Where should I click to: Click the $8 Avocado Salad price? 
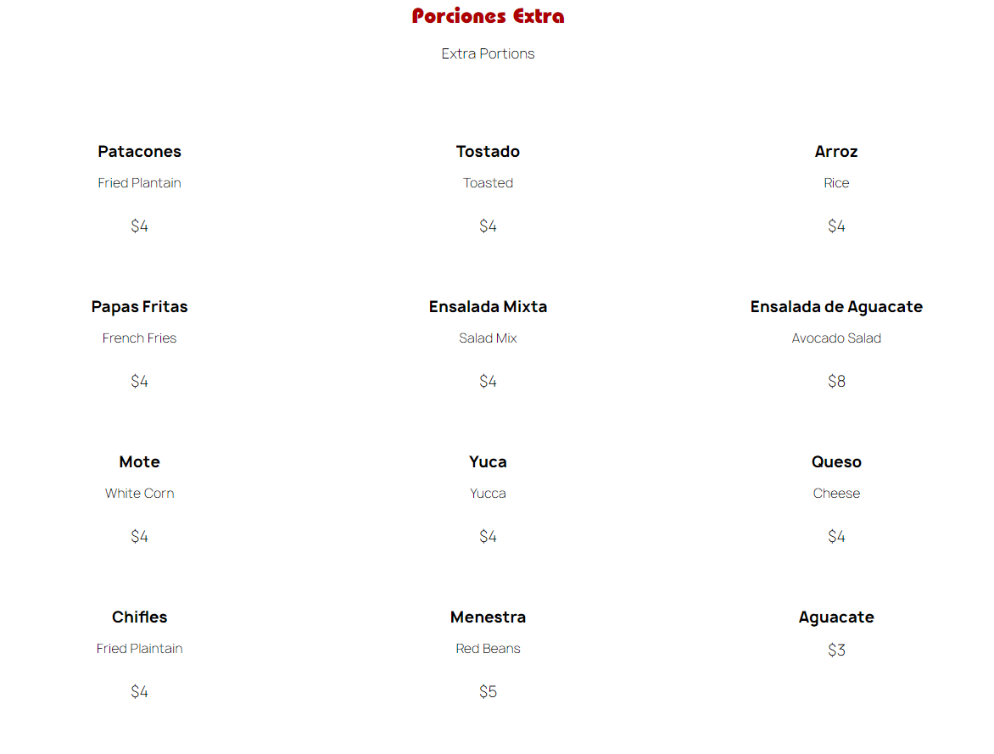[836, 382]
